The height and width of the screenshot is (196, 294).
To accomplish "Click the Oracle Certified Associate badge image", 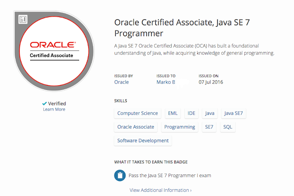I will point(54,51).
